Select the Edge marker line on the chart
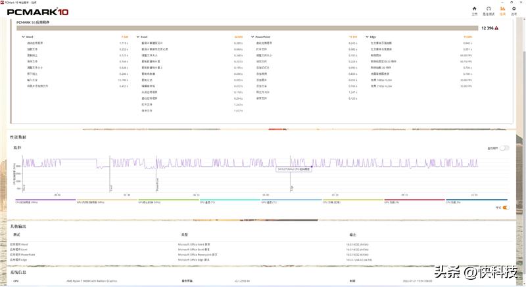Image resolution: width=526 pixels, height=287 pixels. pos(291,173)
